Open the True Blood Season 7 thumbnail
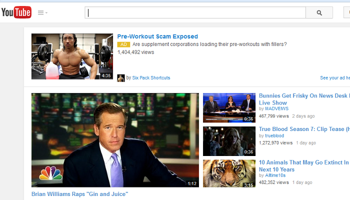The width and height of the screenshot is (350, 200). click(229, 141)
